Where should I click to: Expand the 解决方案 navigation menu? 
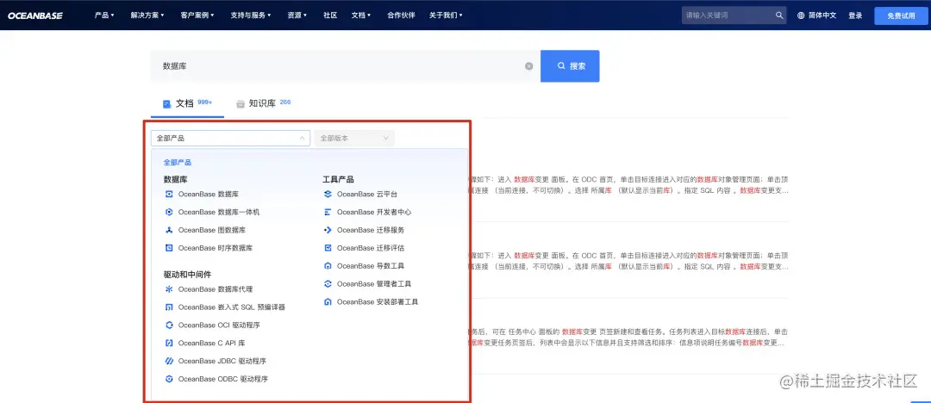click(x=147, y=15)
